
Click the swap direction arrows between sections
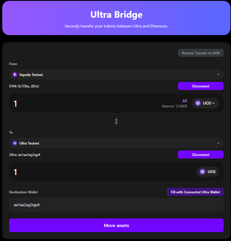[x=116, y=121]
